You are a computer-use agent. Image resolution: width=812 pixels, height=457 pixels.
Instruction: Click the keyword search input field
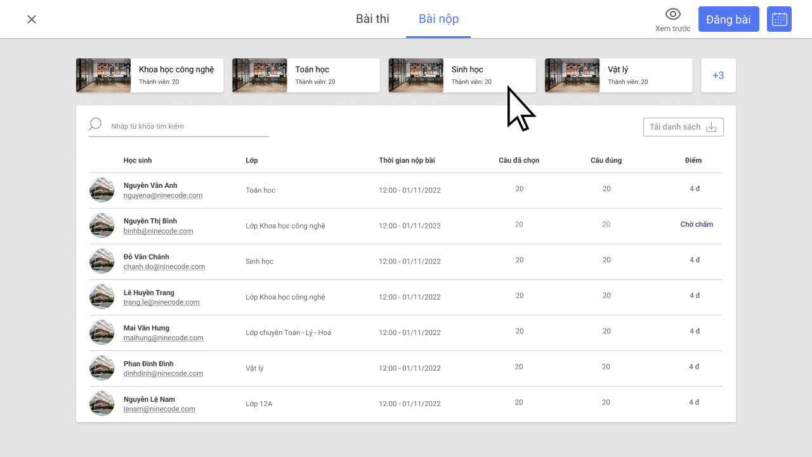pyautogui.click(x=188, y=126)
